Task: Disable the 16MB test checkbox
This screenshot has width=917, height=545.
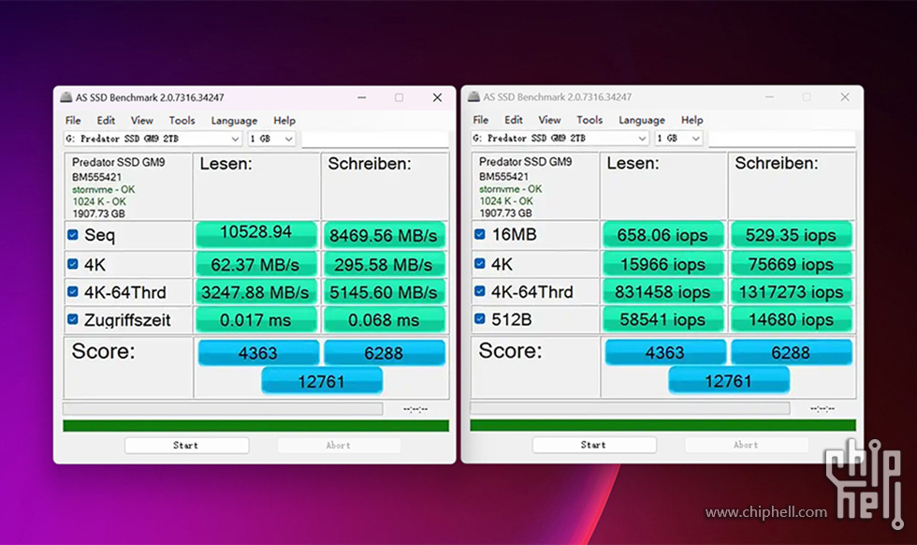Action: (480, 235)
